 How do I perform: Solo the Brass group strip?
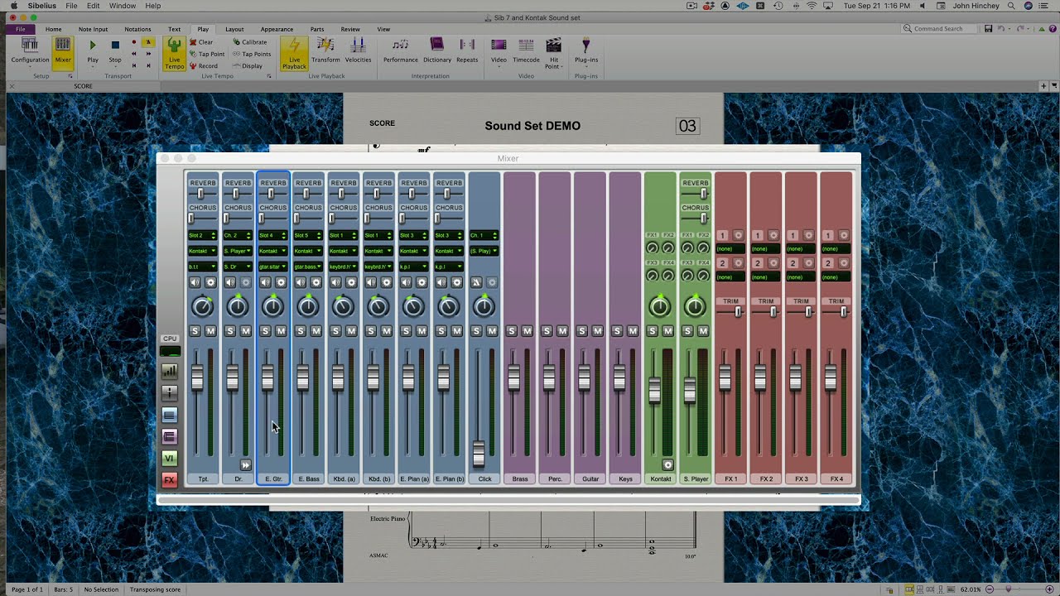[x=512, y=331]
